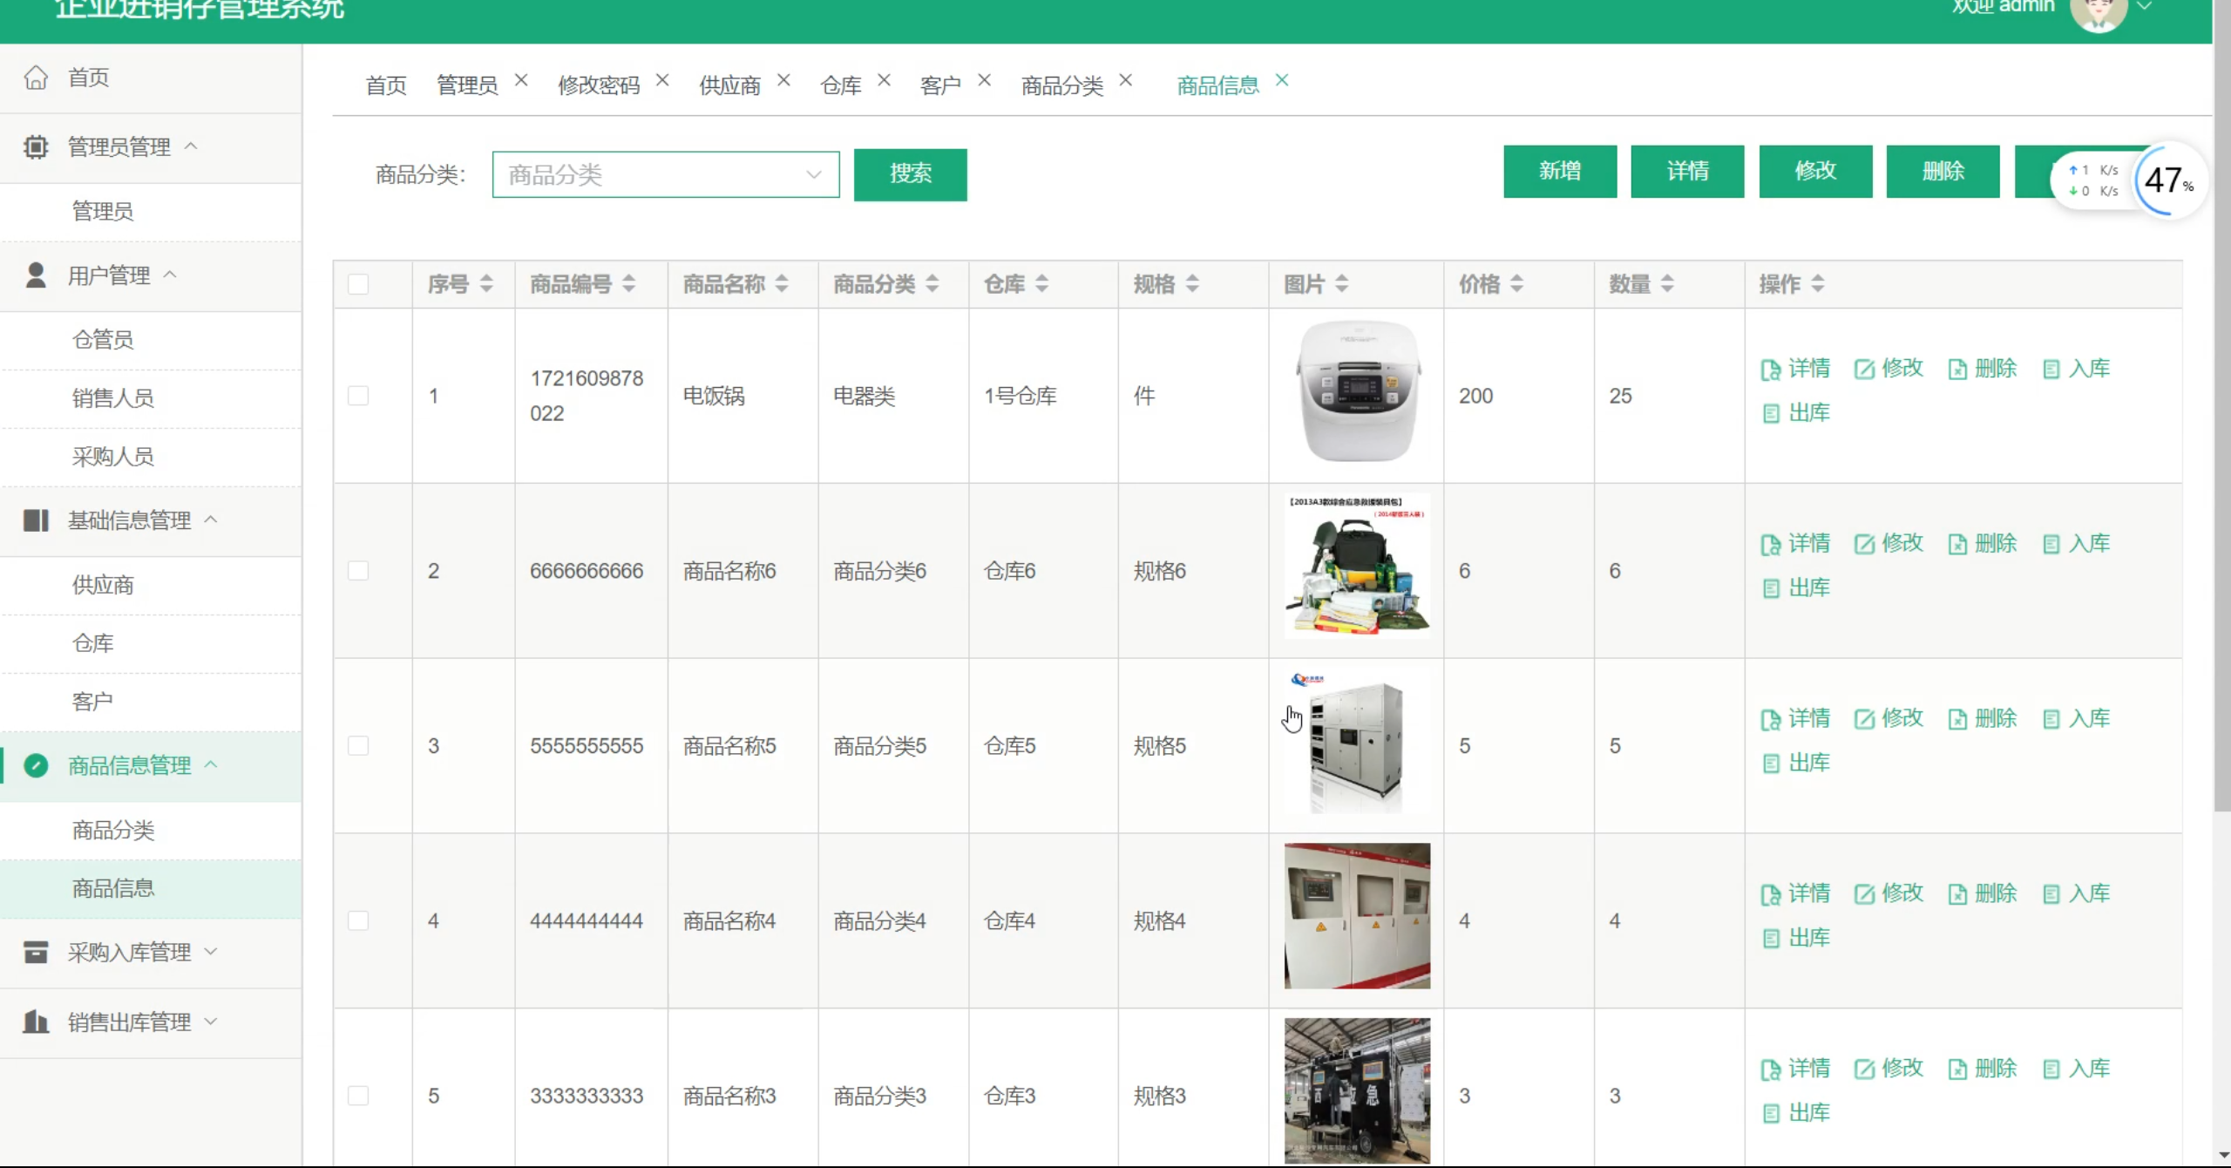Screen dimensions: 2231x1168
Task: Open the 商品分类 filter dropdown
Action: pos(665,174)
